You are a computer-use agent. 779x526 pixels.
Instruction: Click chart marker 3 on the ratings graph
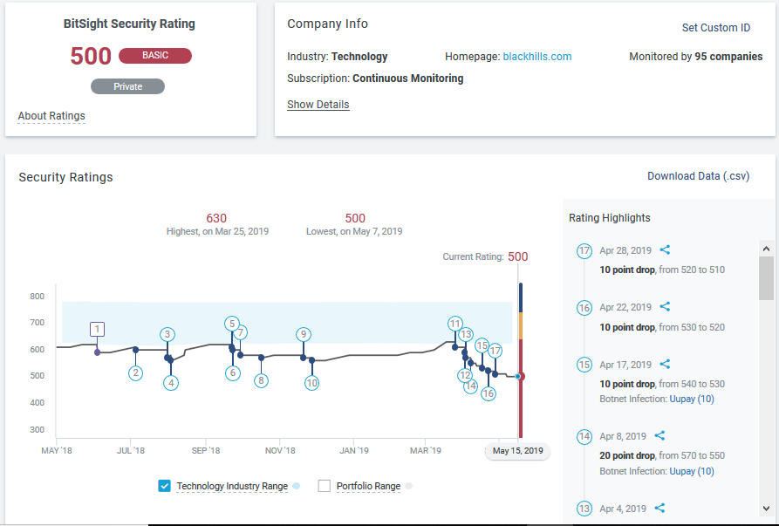click(x=167, y=334)
